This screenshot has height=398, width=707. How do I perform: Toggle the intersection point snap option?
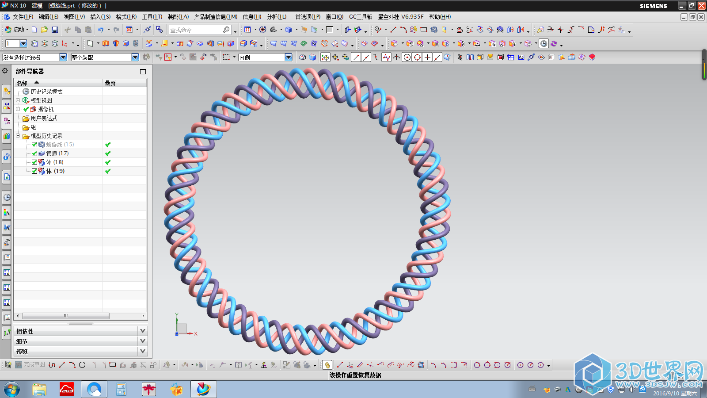(x=397, y=57)
